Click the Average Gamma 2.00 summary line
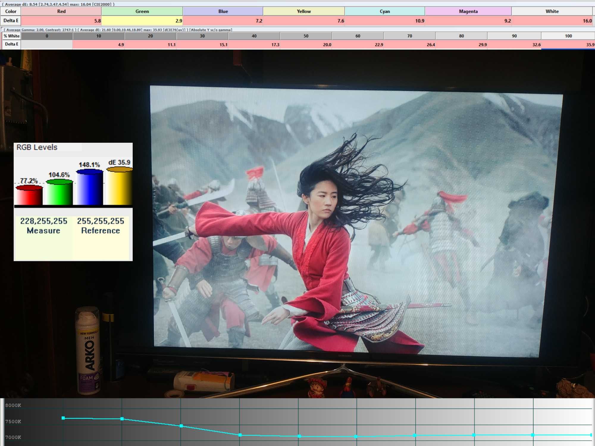Viewport: 595px width, 446px height. coord(118,30)
